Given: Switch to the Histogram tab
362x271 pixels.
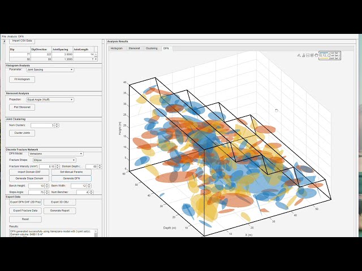Looking at the screenshot, I should click(x=117, y=49).
